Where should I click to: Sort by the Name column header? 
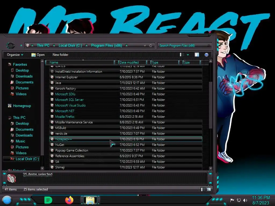80,62
